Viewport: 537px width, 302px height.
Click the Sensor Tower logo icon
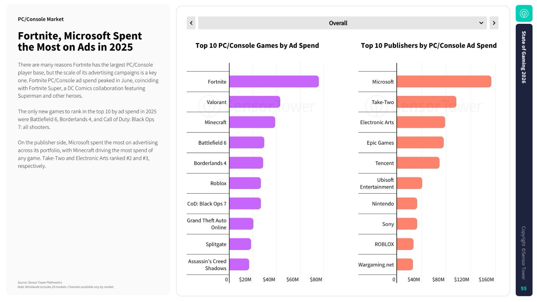pos(524,13)
